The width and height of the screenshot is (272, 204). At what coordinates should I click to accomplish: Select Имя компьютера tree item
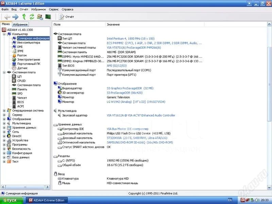(x=29, y=42)
